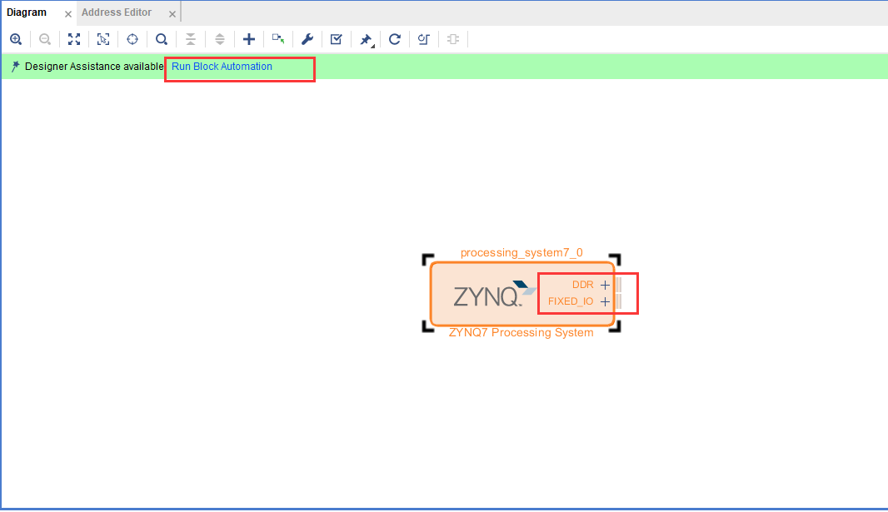Regenerate Layout with circular arrow icon
The height and width of the screenshot is (512, 888).
point(395,39)
